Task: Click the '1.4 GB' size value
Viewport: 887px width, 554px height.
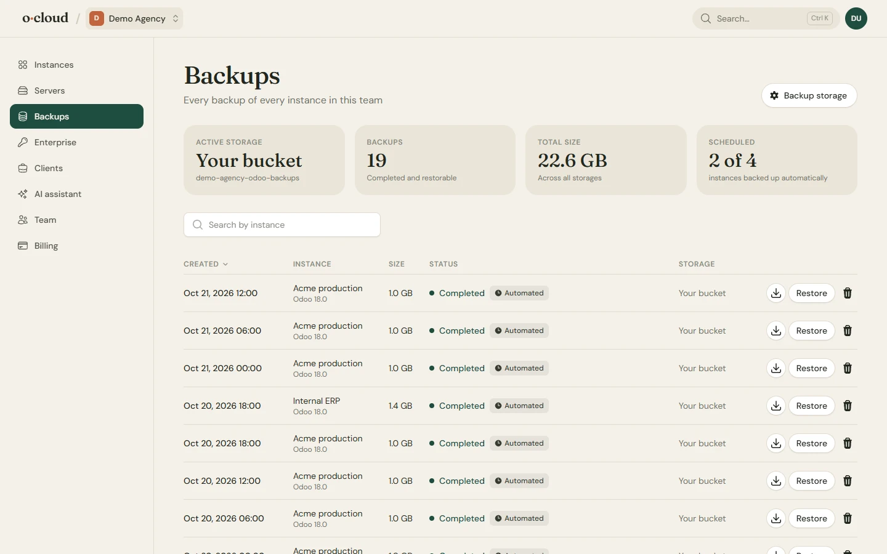Action: [400, 406]
